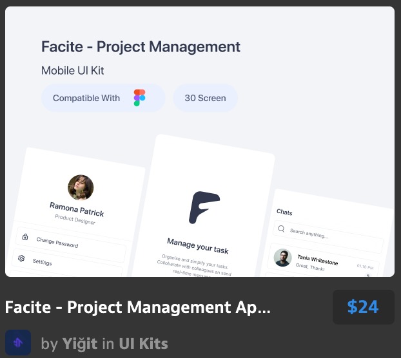The width and height of the screenshot is (401, 358).
Task: Open the Yiğit author link
Action: coord(79,344)
